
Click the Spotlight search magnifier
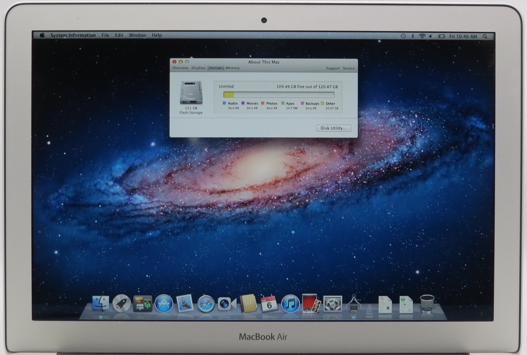485,37
